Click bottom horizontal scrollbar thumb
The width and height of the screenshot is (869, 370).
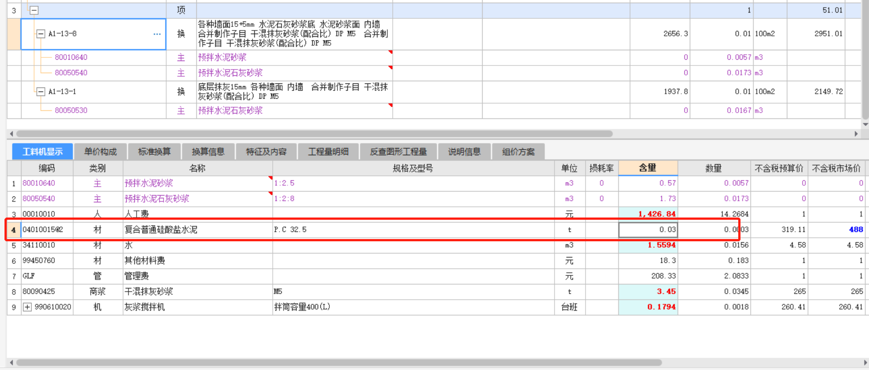pyautogui.click(x=339, y=362)
